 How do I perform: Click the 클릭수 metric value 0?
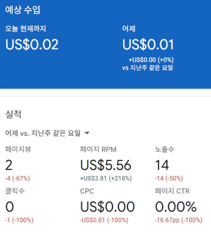(x=9, y=207)
